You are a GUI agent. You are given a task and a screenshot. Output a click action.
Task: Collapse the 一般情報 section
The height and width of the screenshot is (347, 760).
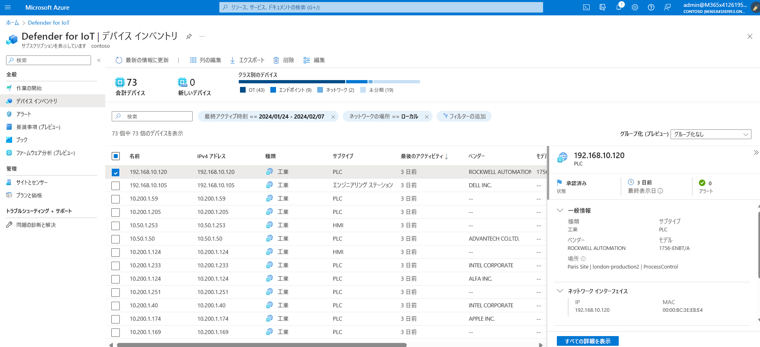tap(560, 210)
